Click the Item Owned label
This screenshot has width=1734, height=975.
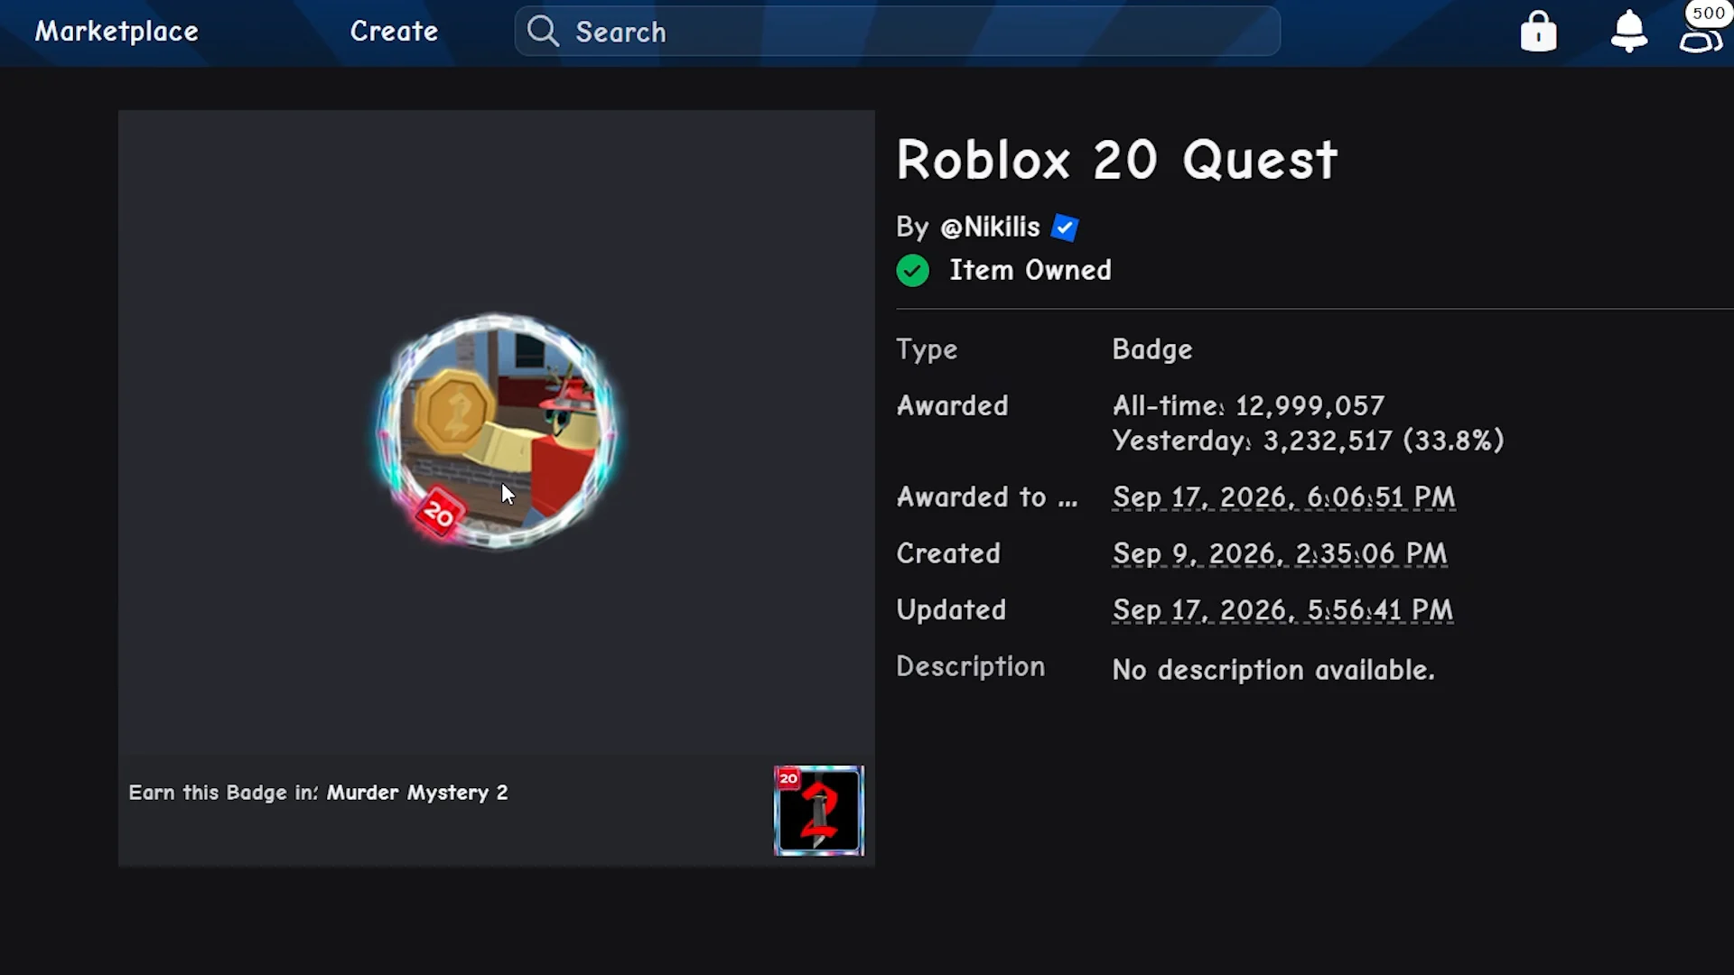(x=1030, y=271)
